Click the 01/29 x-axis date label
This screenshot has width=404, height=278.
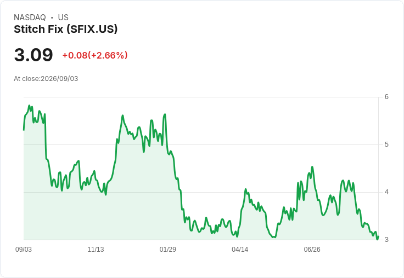[x=168, y=249]
